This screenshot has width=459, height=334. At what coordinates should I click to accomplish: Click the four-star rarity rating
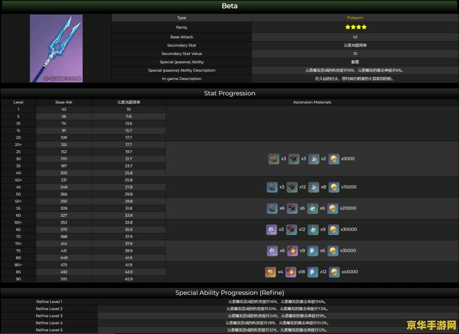(x=355, y=27)
